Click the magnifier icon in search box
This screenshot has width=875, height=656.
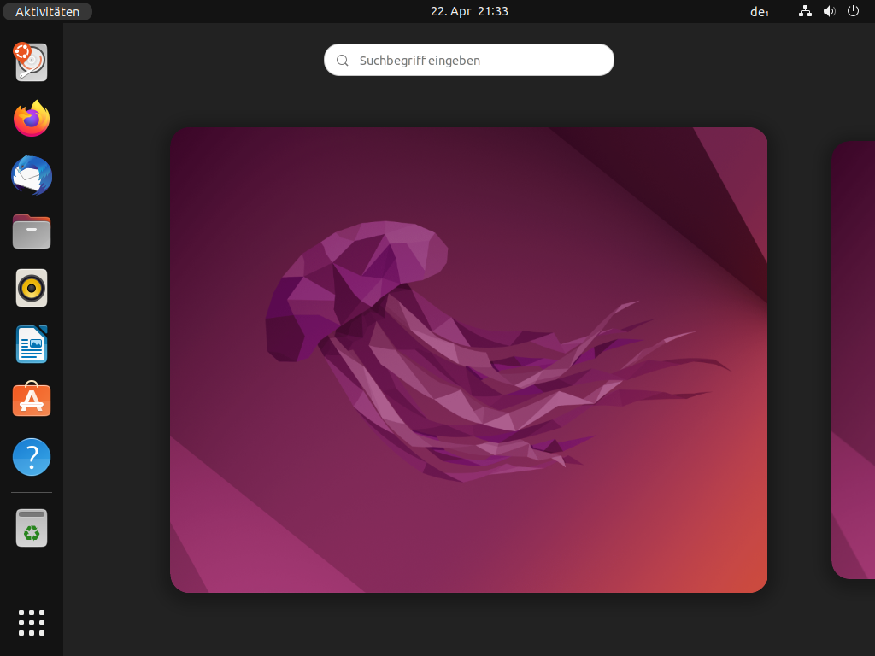342,61
